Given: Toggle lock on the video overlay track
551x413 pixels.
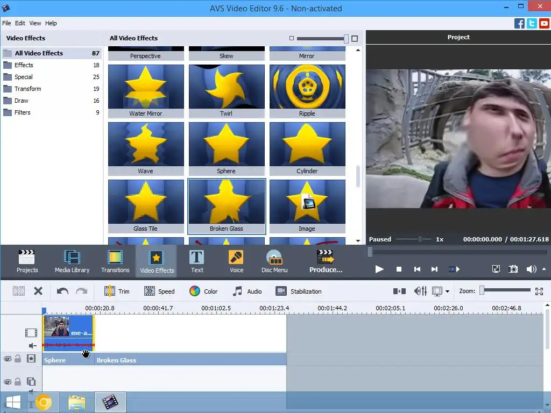Looking at the screenshot, I should (18, 381).
